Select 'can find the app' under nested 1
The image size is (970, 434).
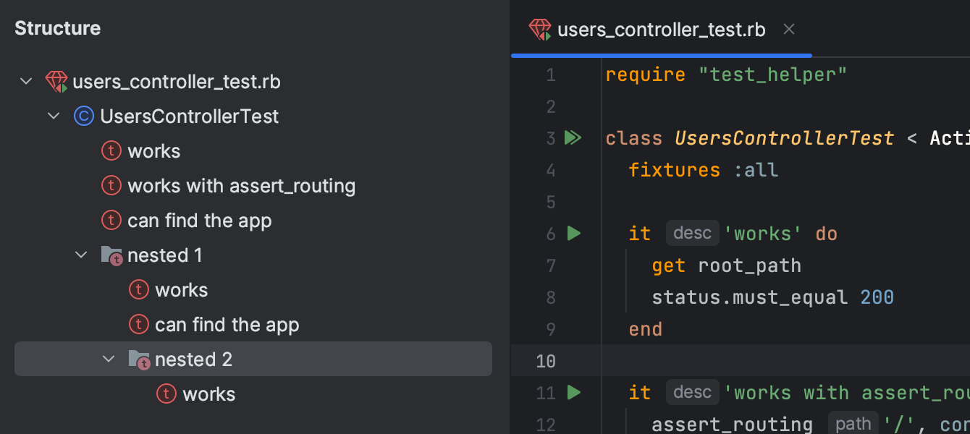pos(227,325)
